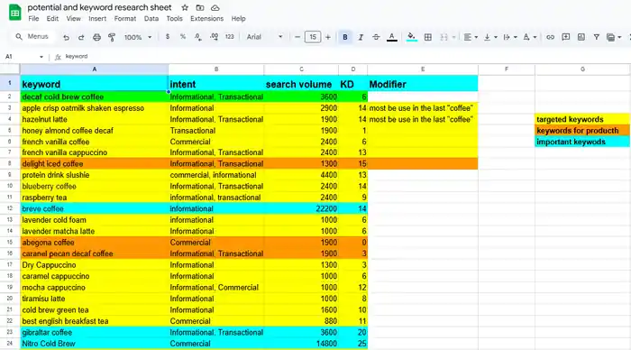This screenshot has width=631, height=350.
Task: Open the File menu
Action: [33, 19]
